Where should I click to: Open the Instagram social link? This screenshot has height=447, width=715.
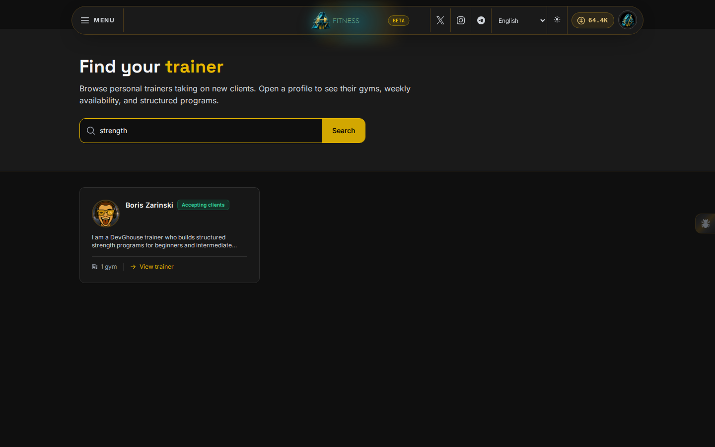[461, 20]
